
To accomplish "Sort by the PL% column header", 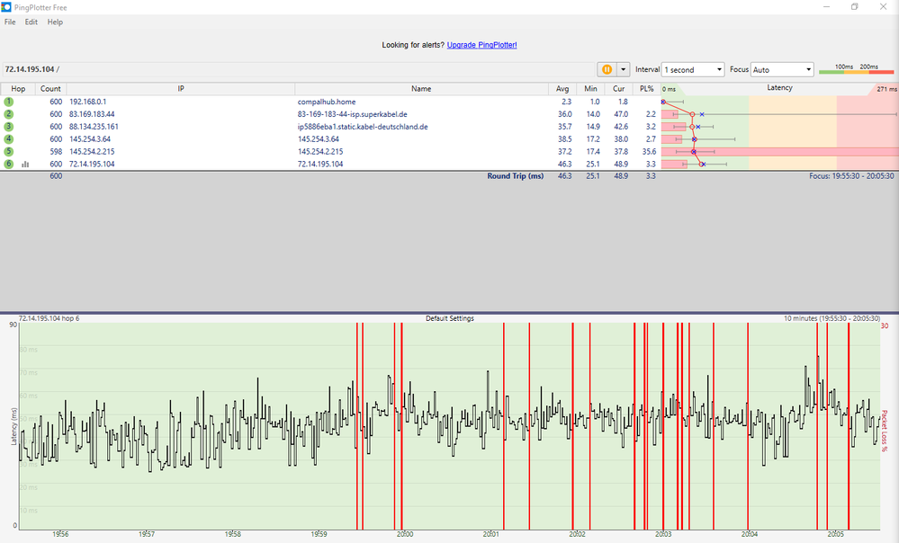I will (x=645, y=89).
